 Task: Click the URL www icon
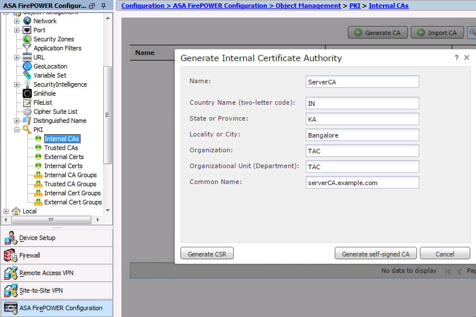[27, 57]
